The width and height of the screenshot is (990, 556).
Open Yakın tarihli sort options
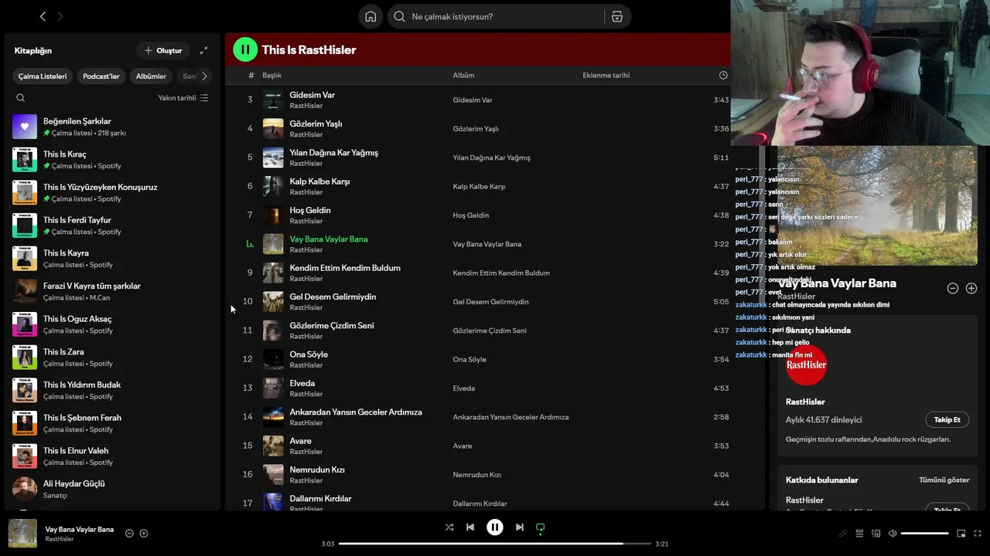[183, 98]
